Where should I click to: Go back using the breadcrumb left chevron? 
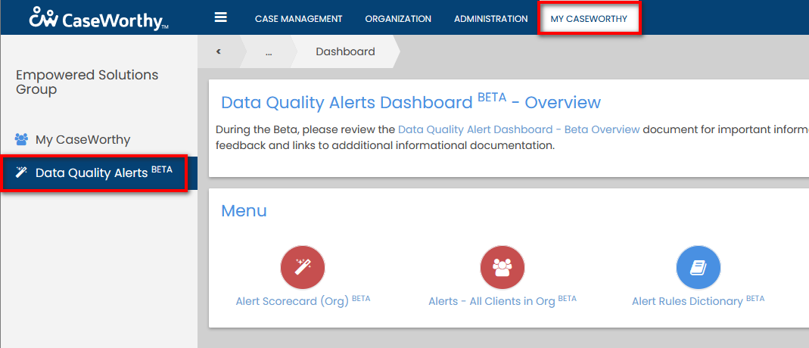tap(218, 52)
